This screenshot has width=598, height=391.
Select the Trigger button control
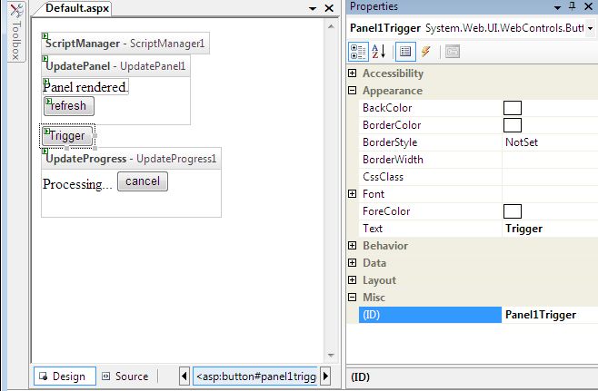(67, 136)
